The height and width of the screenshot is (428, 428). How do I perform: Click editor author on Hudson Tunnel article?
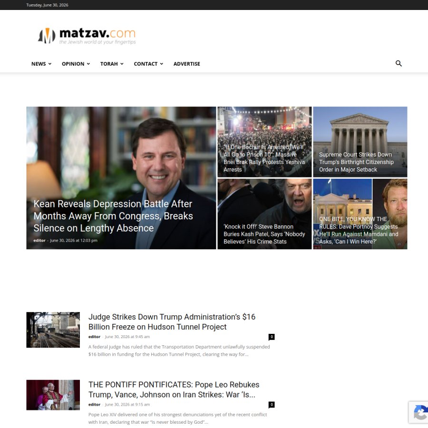94,337
